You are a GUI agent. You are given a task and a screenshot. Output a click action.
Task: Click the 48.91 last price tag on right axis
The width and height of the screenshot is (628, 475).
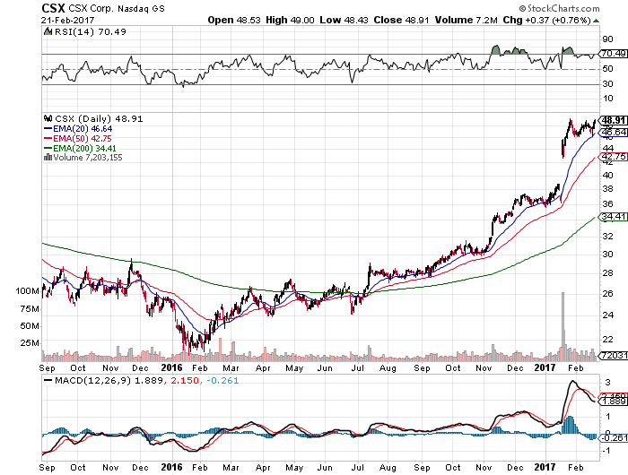tap(613, 120)
